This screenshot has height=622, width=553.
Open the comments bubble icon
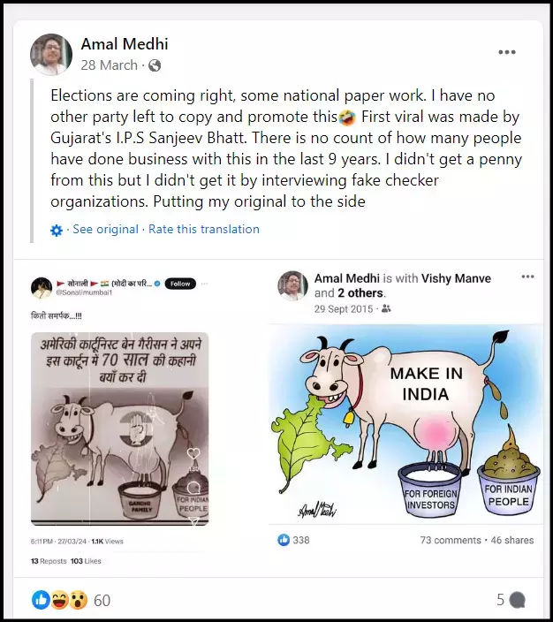point(517,600)
